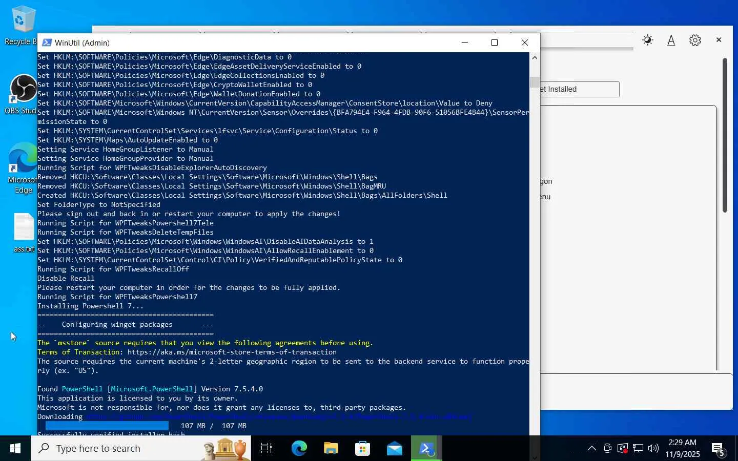This screenshot has width=738, height=461.
Task: Click the partially hidden 'Installed' button in WinUtil
Action: tap(580, 89)
